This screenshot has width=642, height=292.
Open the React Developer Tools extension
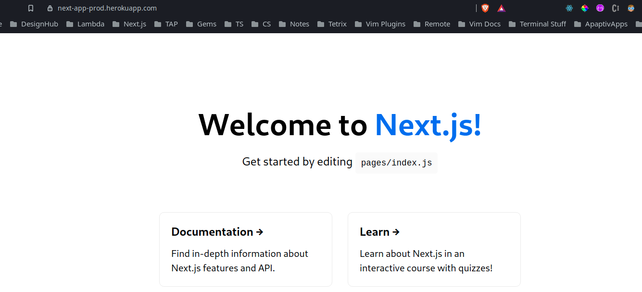coord(569,8)
